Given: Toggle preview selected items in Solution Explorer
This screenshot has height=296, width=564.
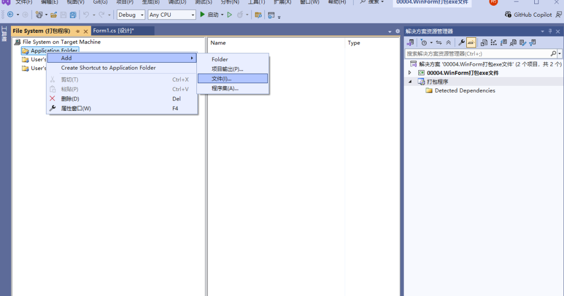Looking at the screenshot, I should 471,42.
